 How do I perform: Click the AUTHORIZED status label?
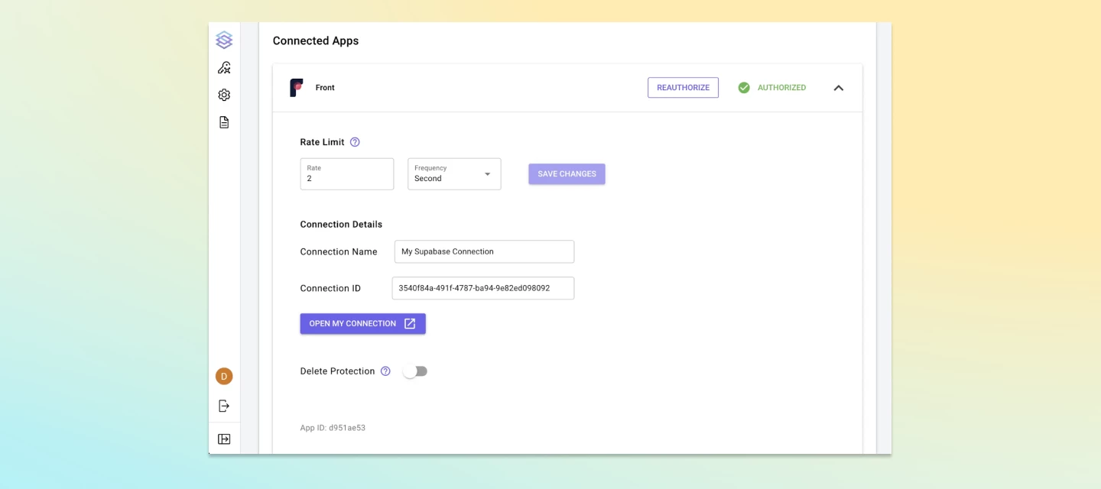point(781,88)
